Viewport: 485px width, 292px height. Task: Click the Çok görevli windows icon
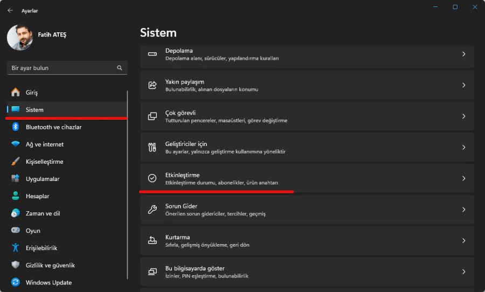[x=152, y=116]
